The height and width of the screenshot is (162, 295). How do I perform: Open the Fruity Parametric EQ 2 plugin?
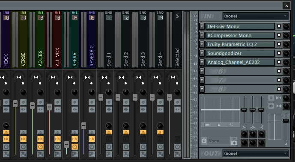click(x=240, y=44)
